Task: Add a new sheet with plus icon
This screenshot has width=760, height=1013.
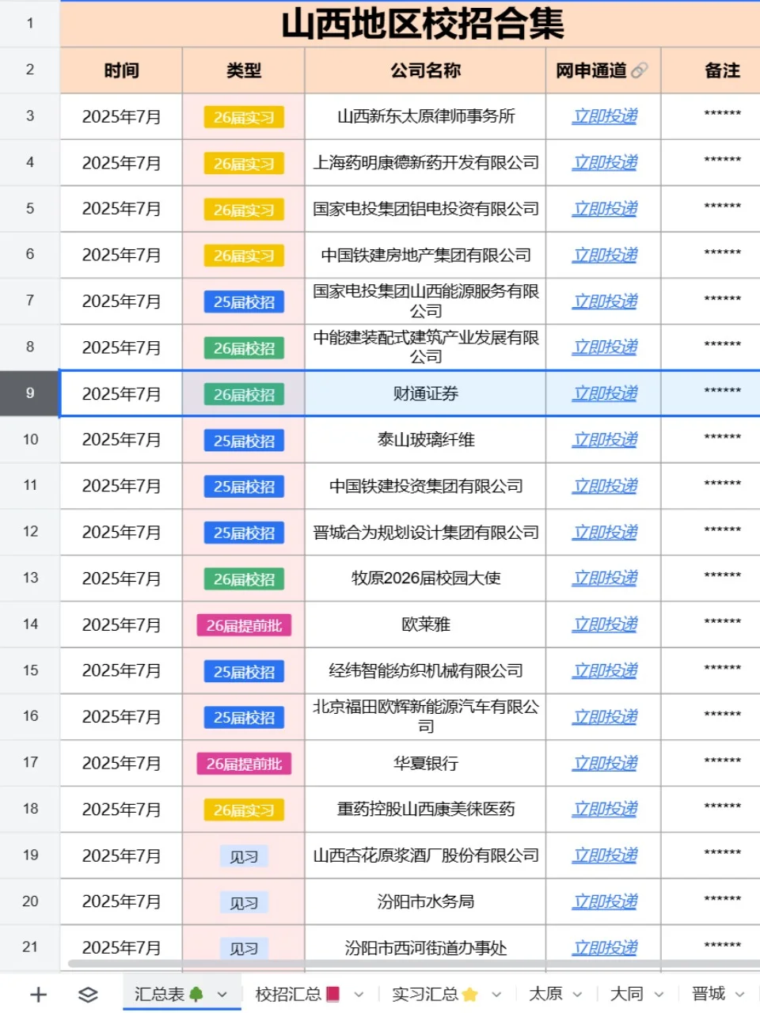Action: pos(38,994)
